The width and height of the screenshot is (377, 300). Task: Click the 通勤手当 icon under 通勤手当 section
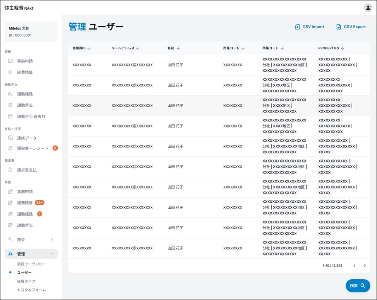[x=10, y=105]
